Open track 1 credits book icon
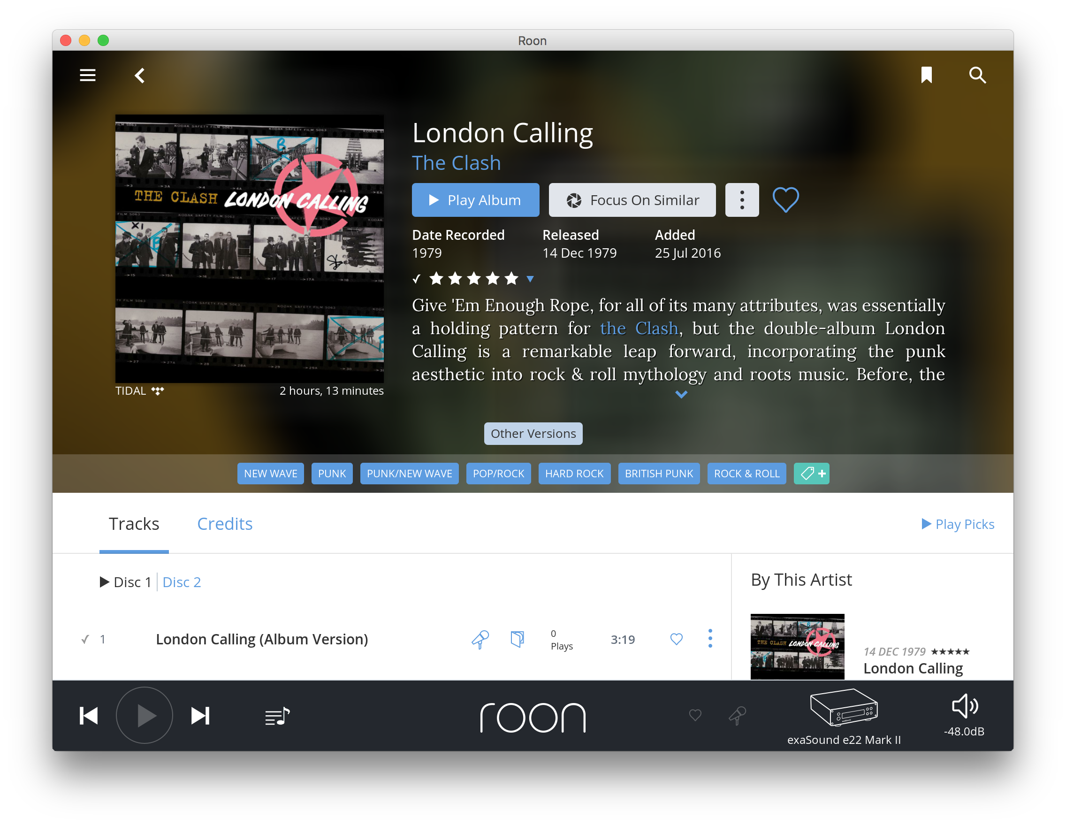The width and height of the screenshot is (1066, 826). coord(517,639)
